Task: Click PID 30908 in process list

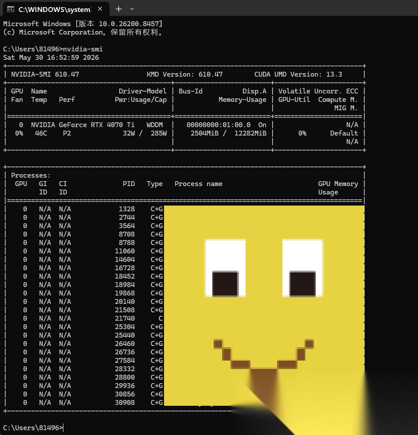Action: (x=125, y=403)
